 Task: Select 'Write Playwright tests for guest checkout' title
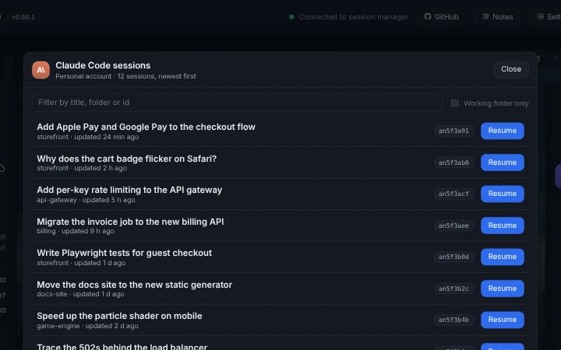(x=124, y=253)
